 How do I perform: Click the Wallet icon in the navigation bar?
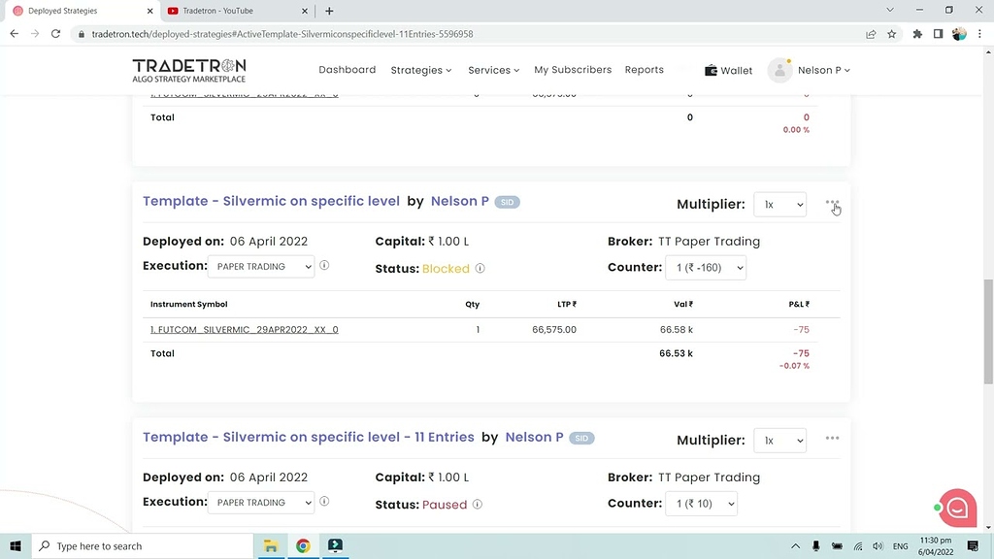(709, 70)
